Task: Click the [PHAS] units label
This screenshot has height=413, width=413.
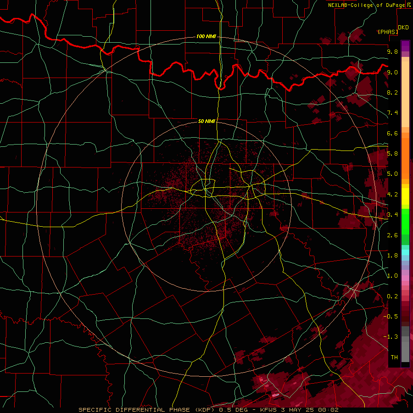Action: coord(388,32)
